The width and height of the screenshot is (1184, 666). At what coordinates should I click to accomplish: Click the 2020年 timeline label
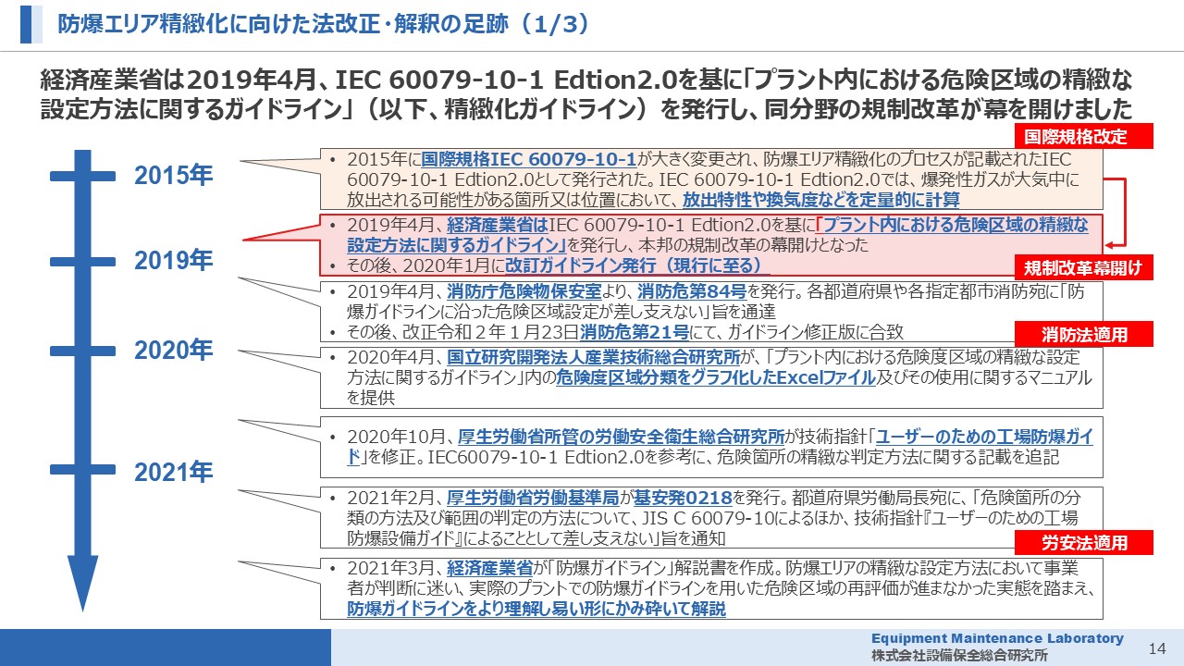(x=174, y=351)
